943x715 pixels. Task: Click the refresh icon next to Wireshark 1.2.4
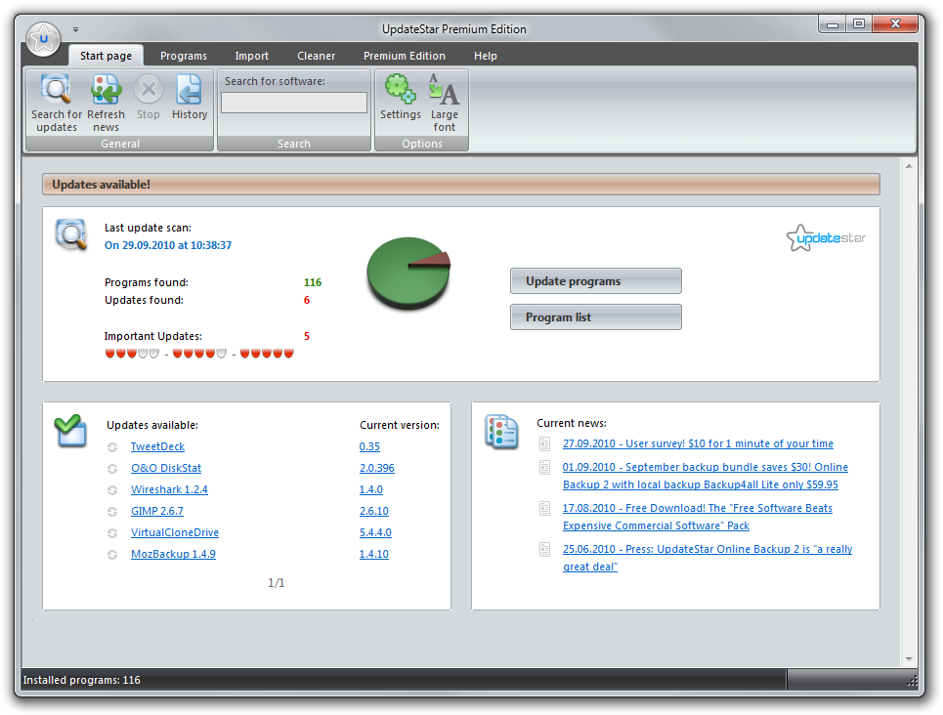tap(112, 490)
